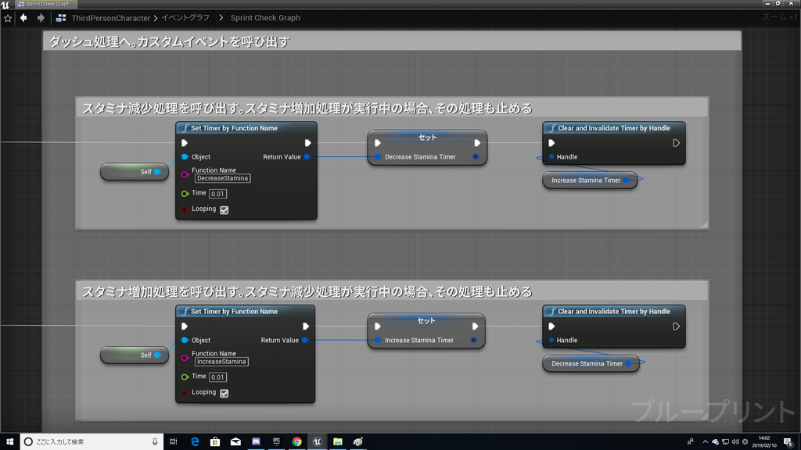
Task: Click Increase Stamina Timer input pin on set node
Action: tap(378, 340)
